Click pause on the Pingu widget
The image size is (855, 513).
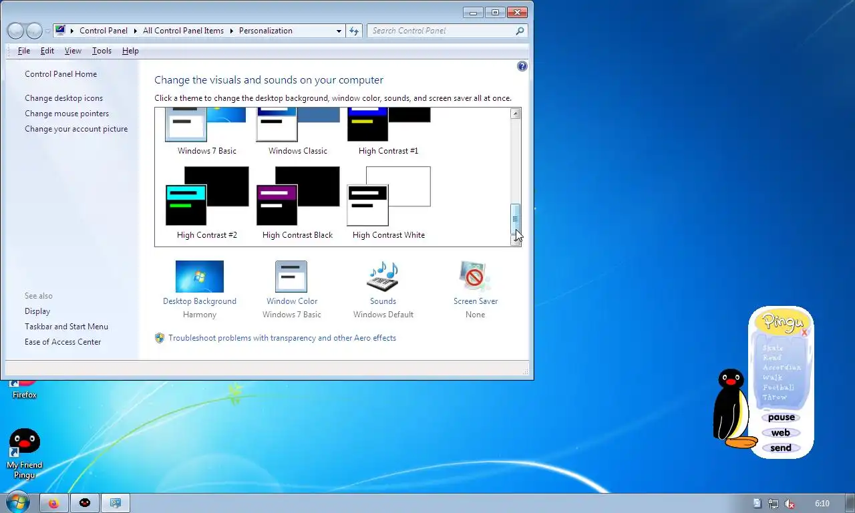click(781, 417)
